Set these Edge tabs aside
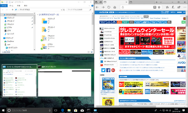Image resolution: width=188 pixels, height=113 pixels. (101, 2)
